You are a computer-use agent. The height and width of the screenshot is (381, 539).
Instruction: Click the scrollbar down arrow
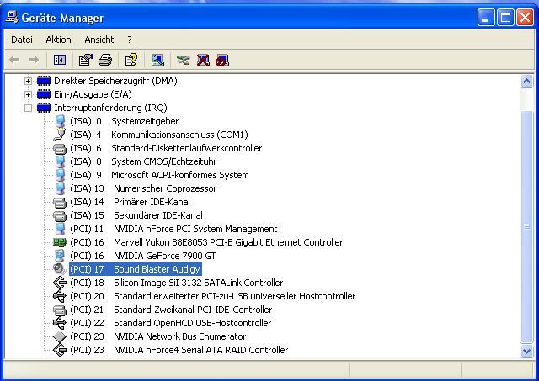[527, 351]
